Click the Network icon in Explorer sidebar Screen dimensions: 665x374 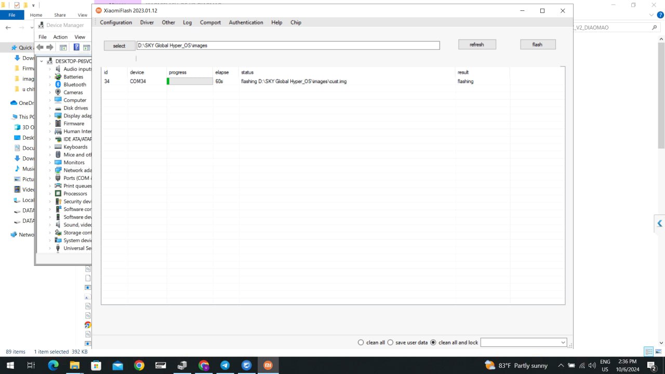tap(14, 234)
